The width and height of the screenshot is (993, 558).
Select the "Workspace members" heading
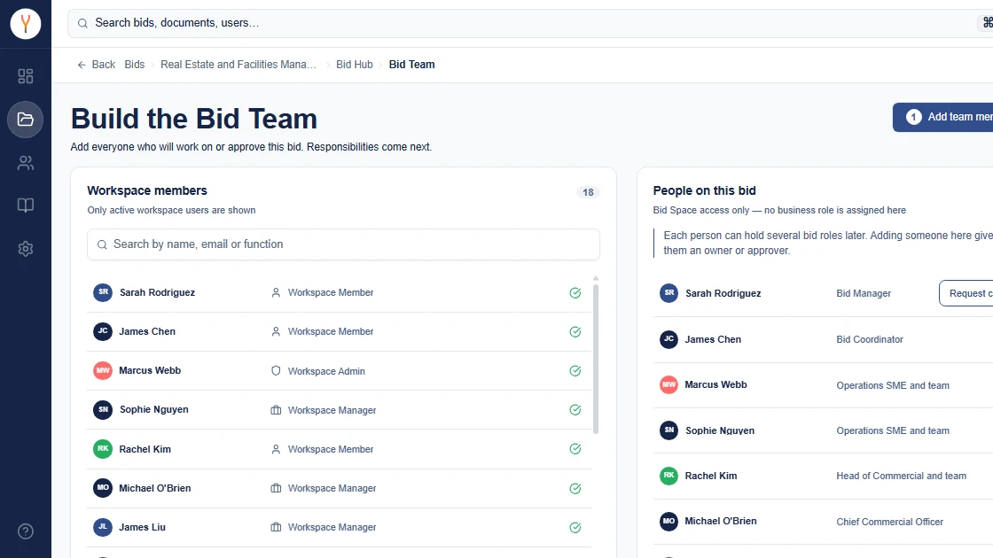click(x=147, y=190)
